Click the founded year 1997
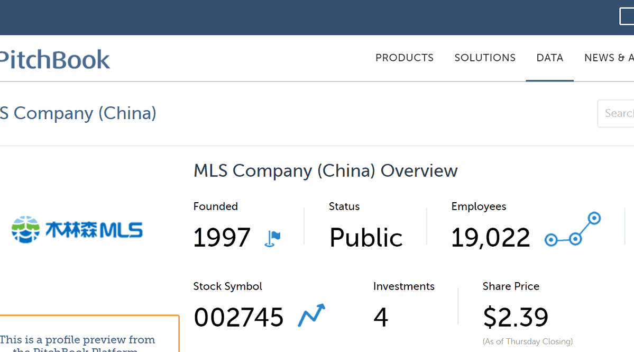634x352 pixels. [222, 238]
